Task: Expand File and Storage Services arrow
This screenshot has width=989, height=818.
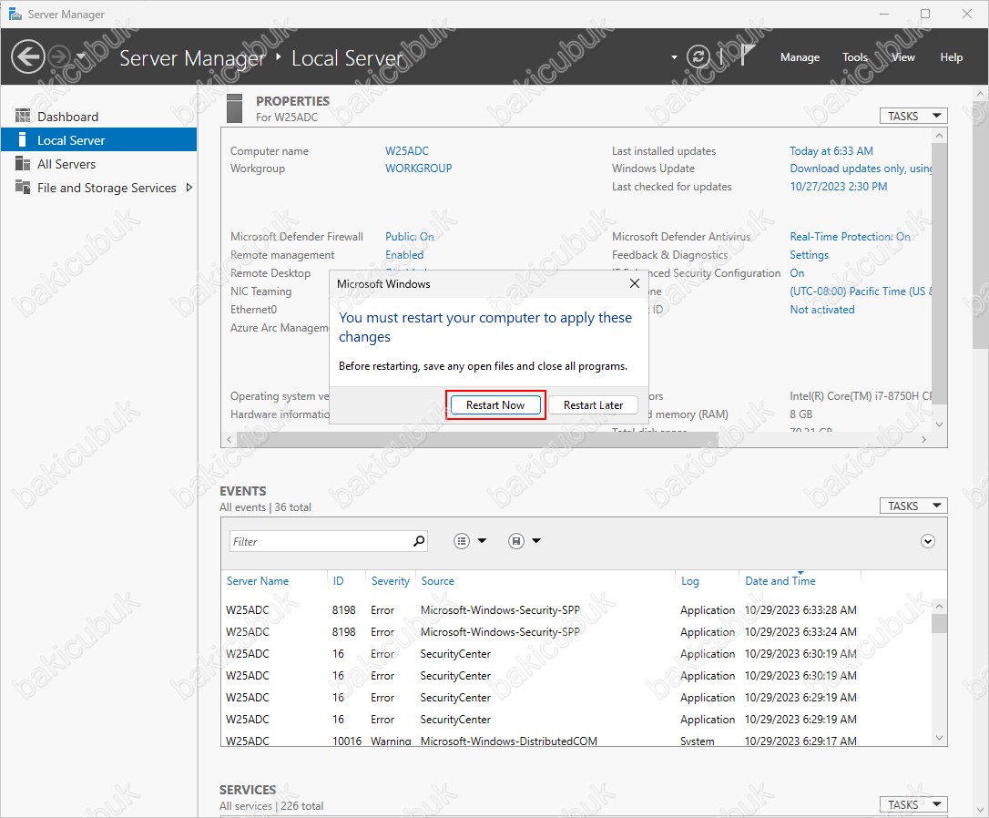Action: point(189,188)
